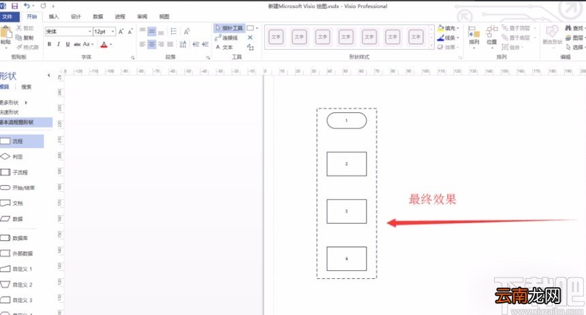Redo the last undone action
This screenshot has height=315, width=586.
pos(44,5)
